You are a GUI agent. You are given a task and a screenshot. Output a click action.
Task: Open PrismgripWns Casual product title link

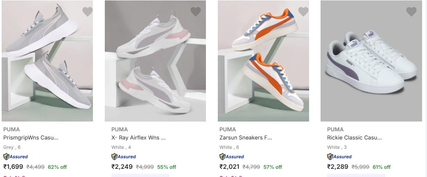[31, 138]
